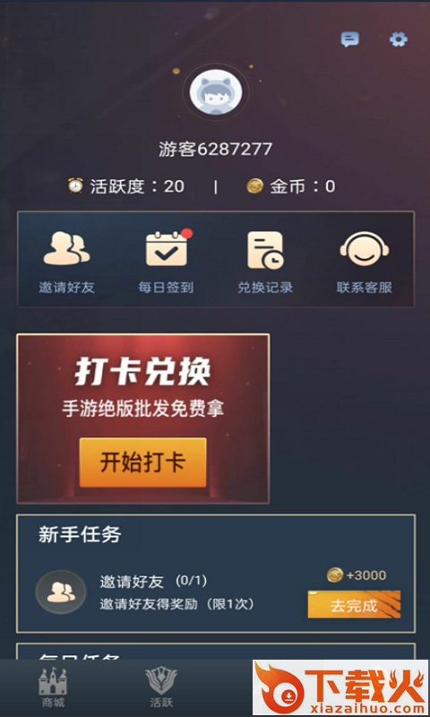
Task: Open settings via the gear icon
Action: pos(399,39)
